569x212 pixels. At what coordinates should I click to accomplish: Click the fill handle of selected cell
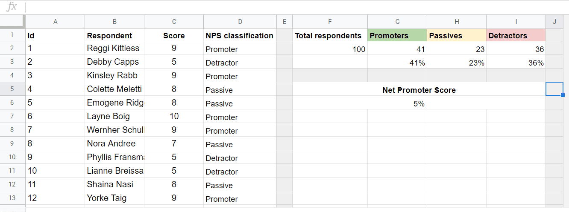[x=563, y=95]
